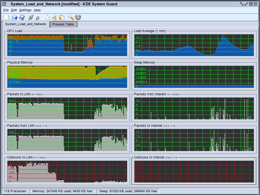The height and width of the screenshot is (195, 260).
Task: Maximize the KDE System Guard window
Action: (x=251, y=4)
